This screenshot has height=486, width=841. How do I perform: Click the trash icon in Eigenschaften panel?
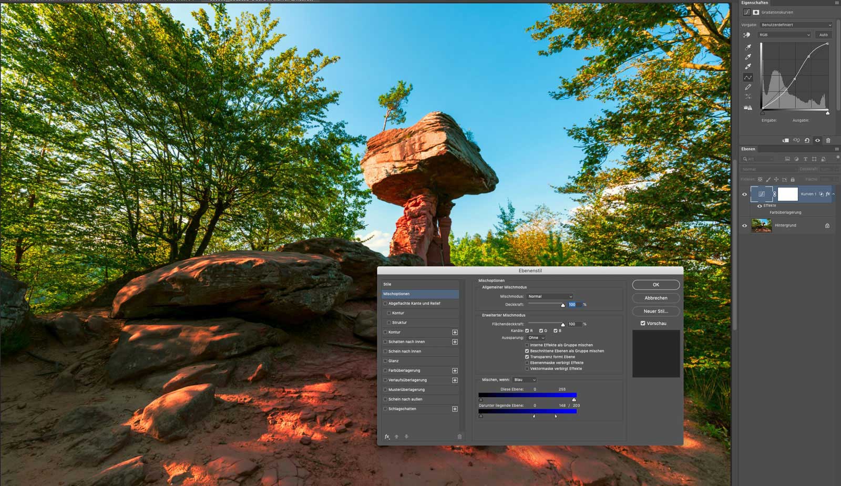click(x=828, y=140)
